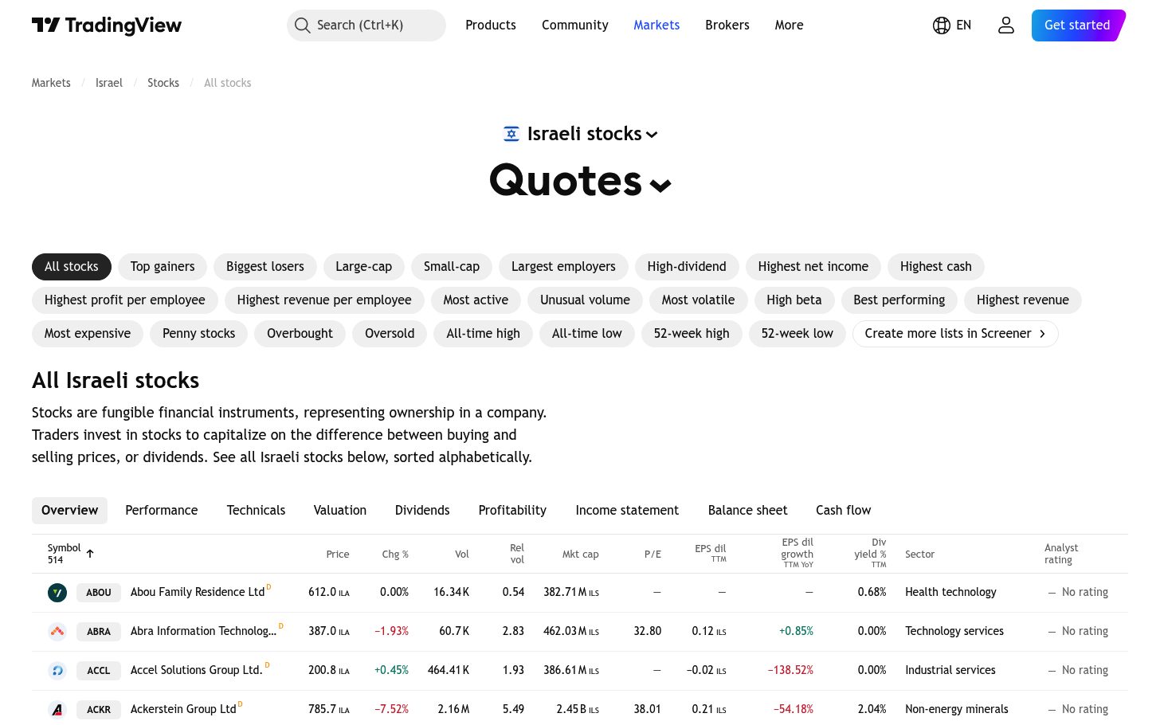Select the High-dividend chip
The height and width of the screenshot is (725, 1160).
click(687, 267)
